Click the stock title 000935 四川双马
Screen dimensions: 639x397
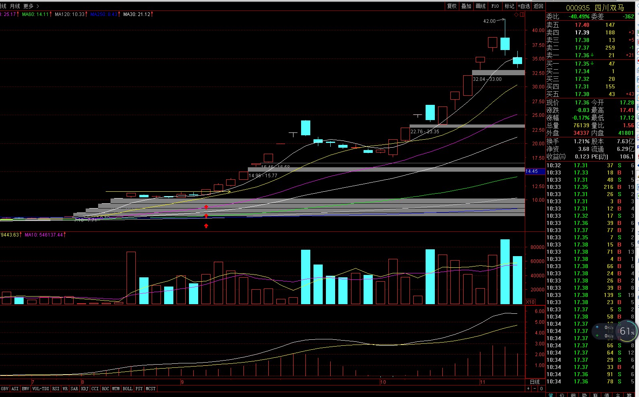pyautogui.click(x=595, y=8)
